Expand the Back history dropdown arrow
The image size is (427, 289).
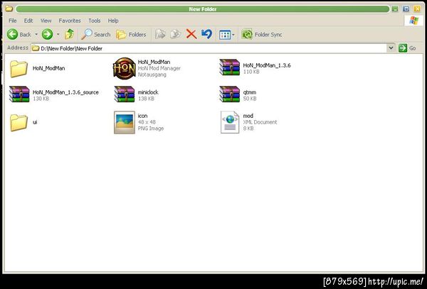36,35
